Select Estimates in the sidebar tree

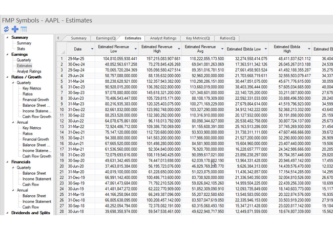25,65
